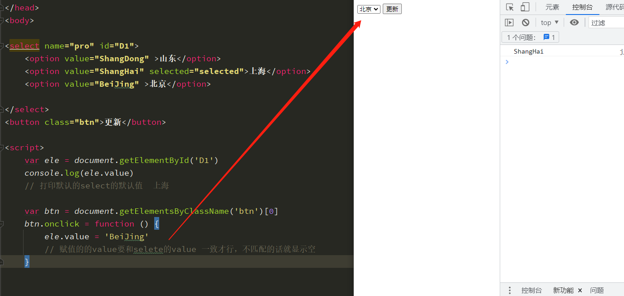This screenshot has height=296, width=624.
Task: Show the console sidebar icon
Action: coord(509,22)
